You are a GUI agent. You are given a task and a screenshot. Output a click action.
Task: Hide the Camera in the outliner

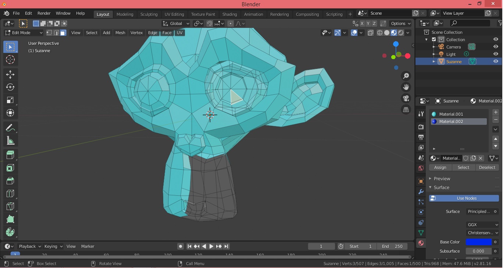point(496,47)
